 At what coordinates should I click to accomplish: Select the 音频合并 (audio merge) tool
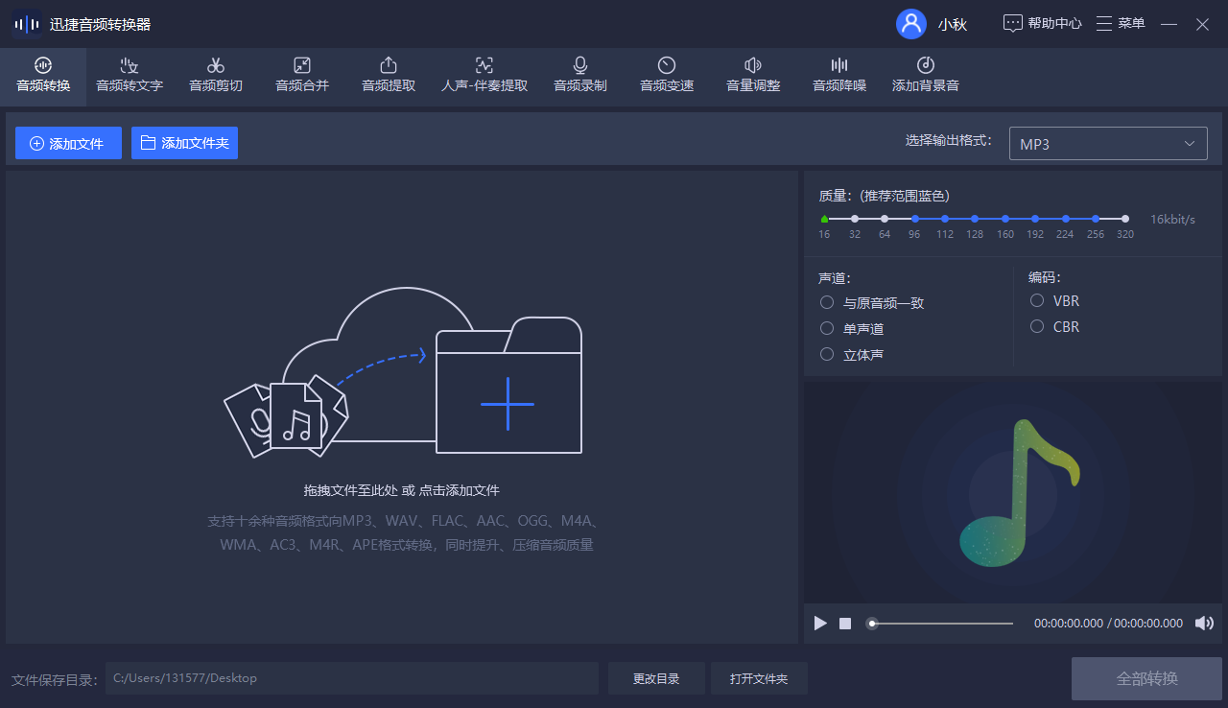pyautogui.click(x=301, y=76)
